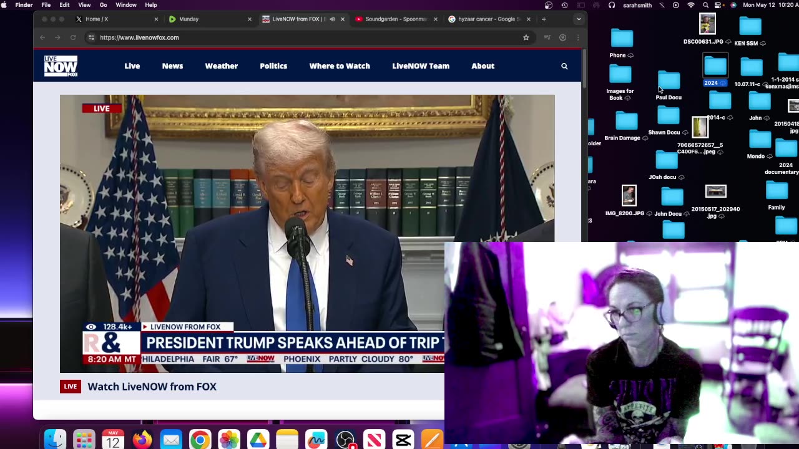799x449 pixels.
Task: Click the headphones icon in menu bar
Action: pos(612,5)
